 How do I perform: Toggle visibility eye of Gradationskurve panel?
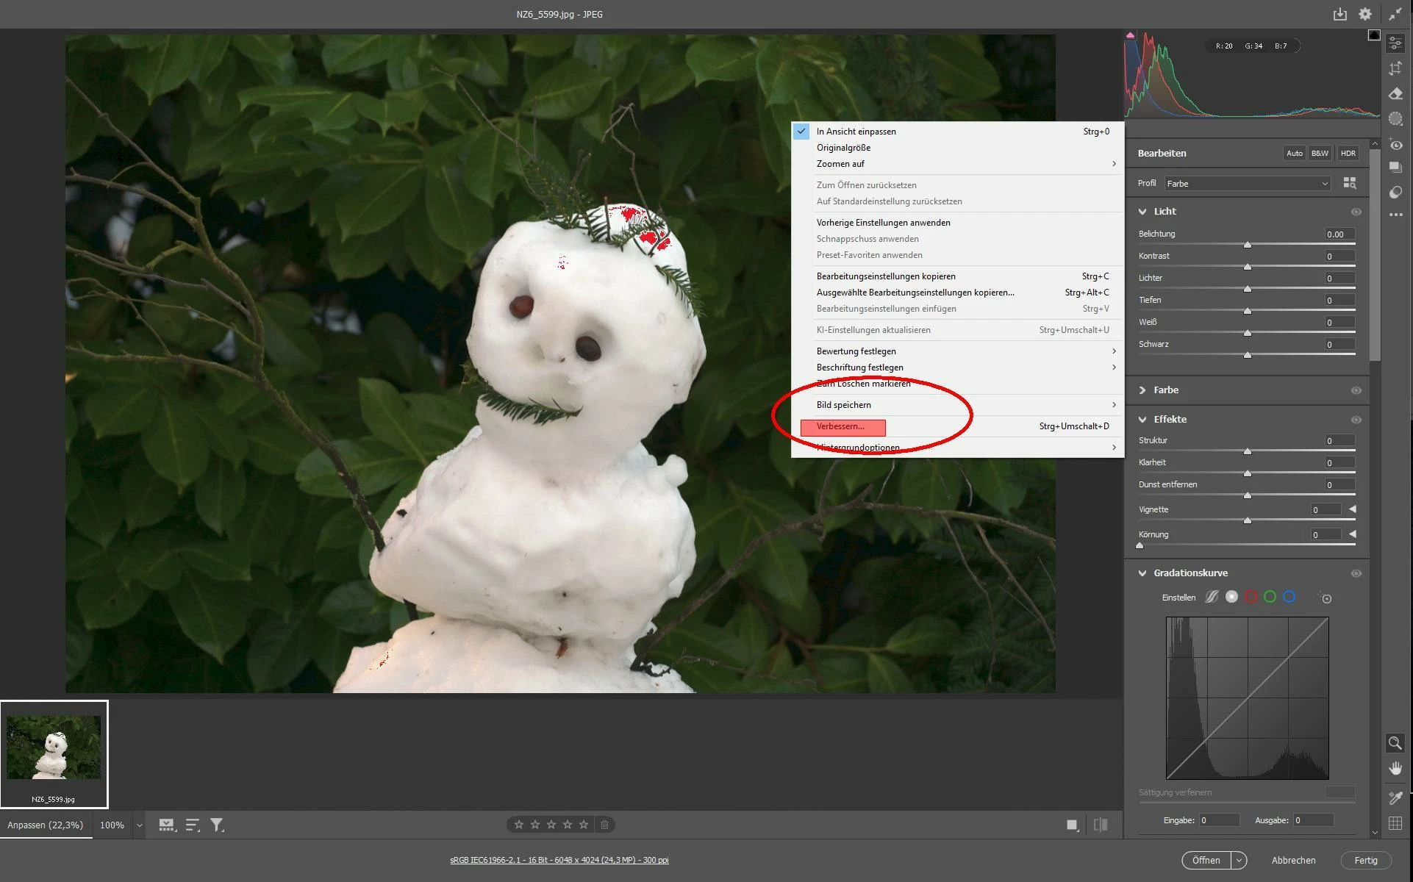pos(1356,573)
